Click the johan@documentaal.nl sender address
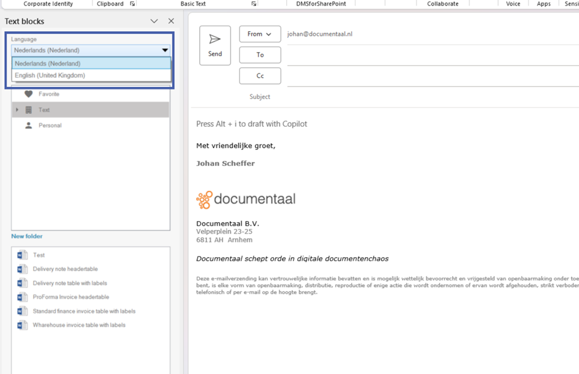 click(320, 34)
